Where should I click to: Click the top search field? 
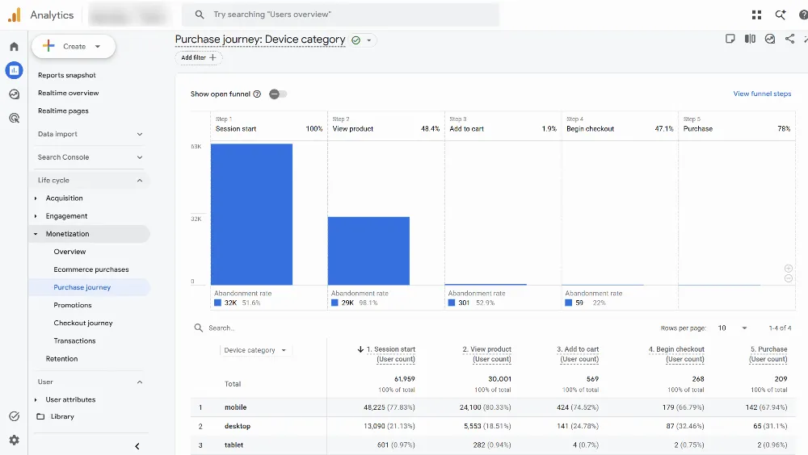[340, 15]
